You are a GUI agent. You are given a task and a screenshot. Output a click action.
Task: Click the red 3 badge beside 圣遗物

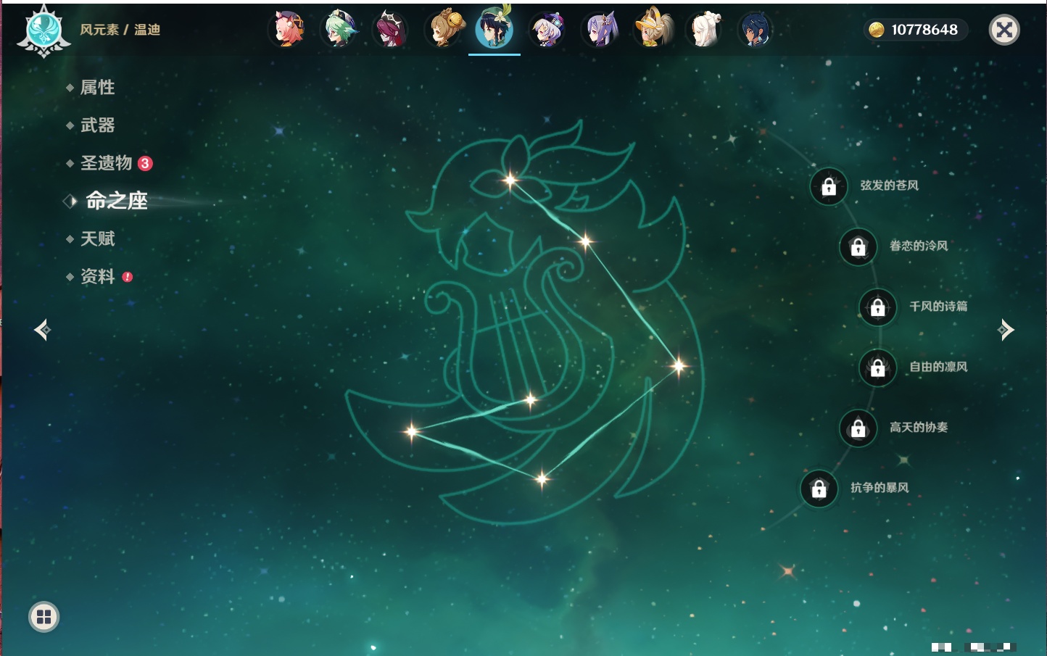point(145,163)
